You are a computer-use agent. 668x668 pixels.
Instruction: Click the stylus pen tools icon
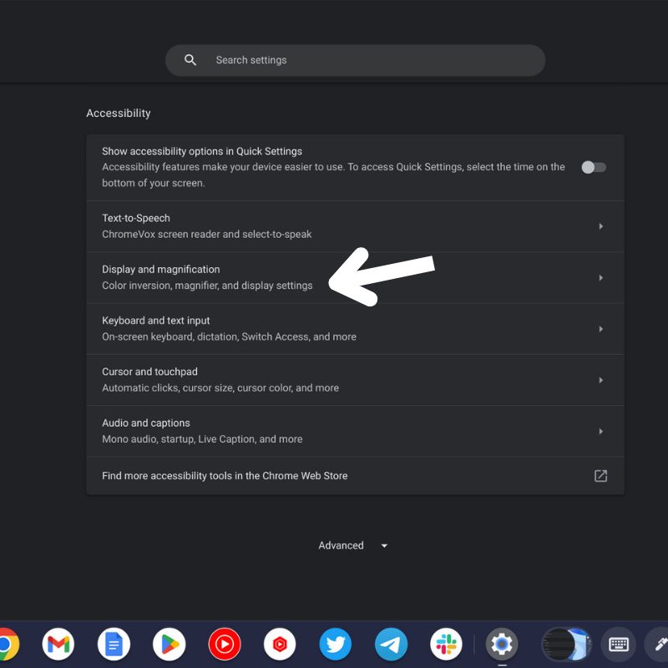pos(659,644)
